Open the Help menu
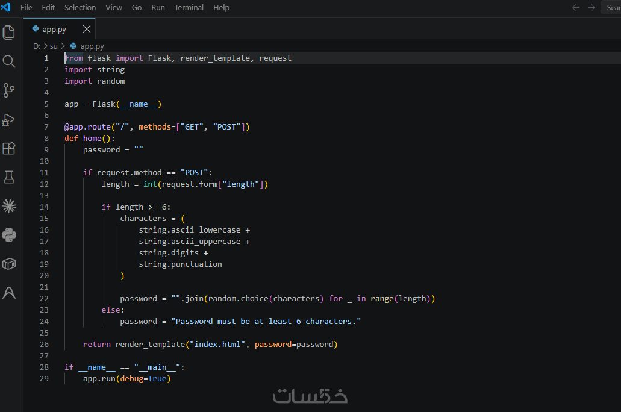Screen dimensions: 621x412 [x=222, y=7]
